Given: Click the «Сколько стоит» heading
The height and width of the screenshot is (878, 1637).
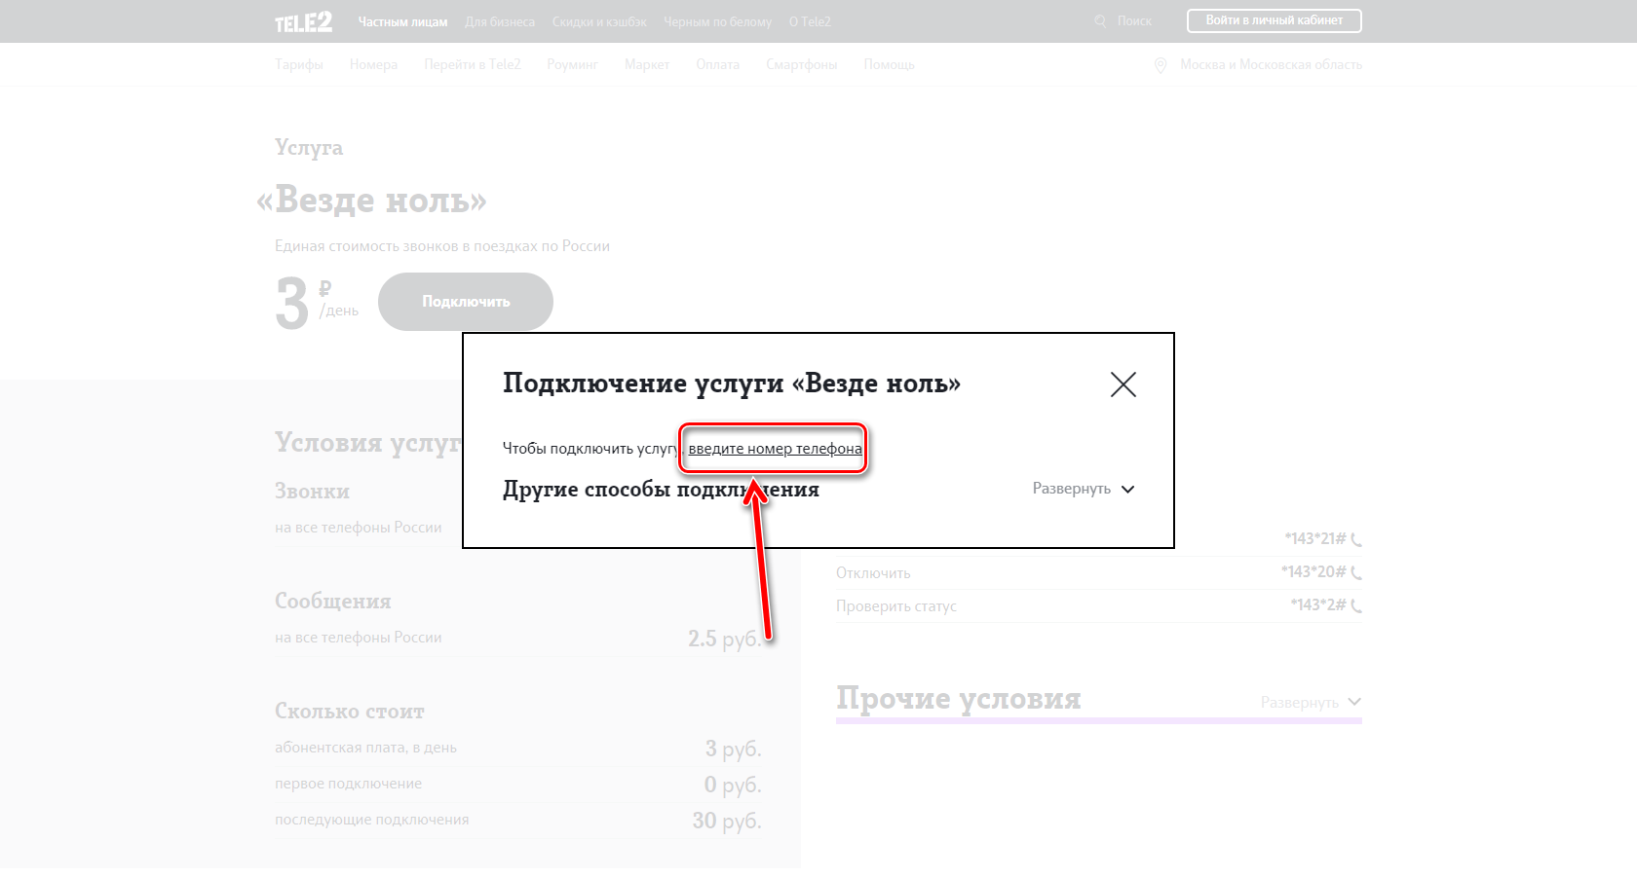Looking at the screenshot, I should click(x=350, y=712).
